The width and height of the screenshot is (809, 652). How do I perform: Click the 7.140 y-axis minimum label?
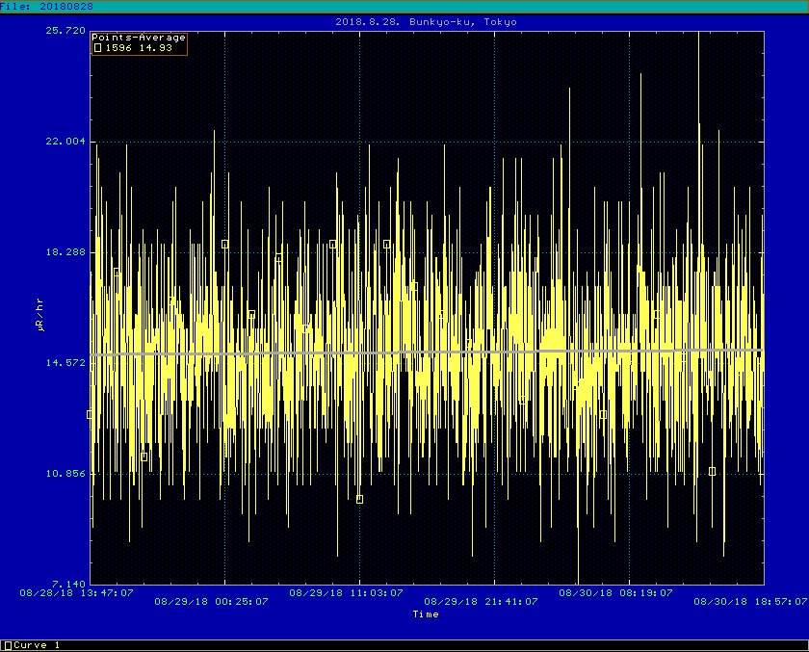[67, 585]
